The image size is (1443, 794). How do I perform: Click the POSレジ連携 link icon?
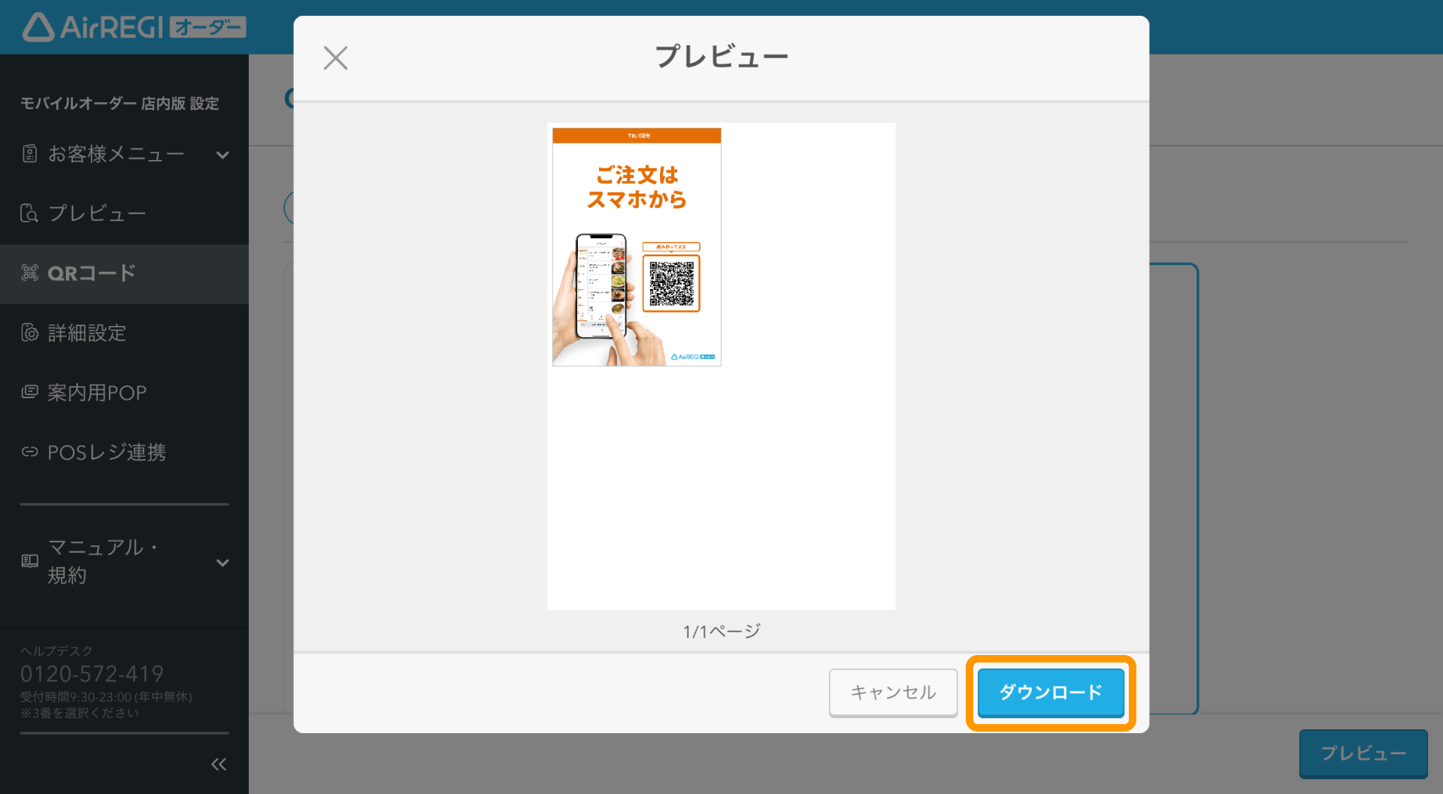pyautogui.click(x=29, y=451)
